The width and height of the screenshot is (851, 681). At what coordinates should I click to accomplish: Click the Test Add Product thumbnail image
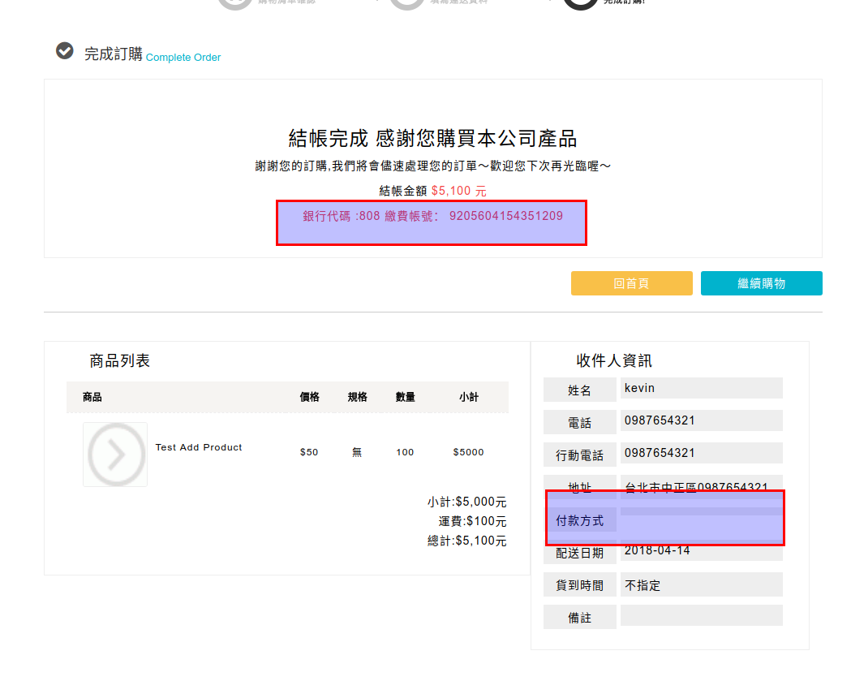(115, 455)
